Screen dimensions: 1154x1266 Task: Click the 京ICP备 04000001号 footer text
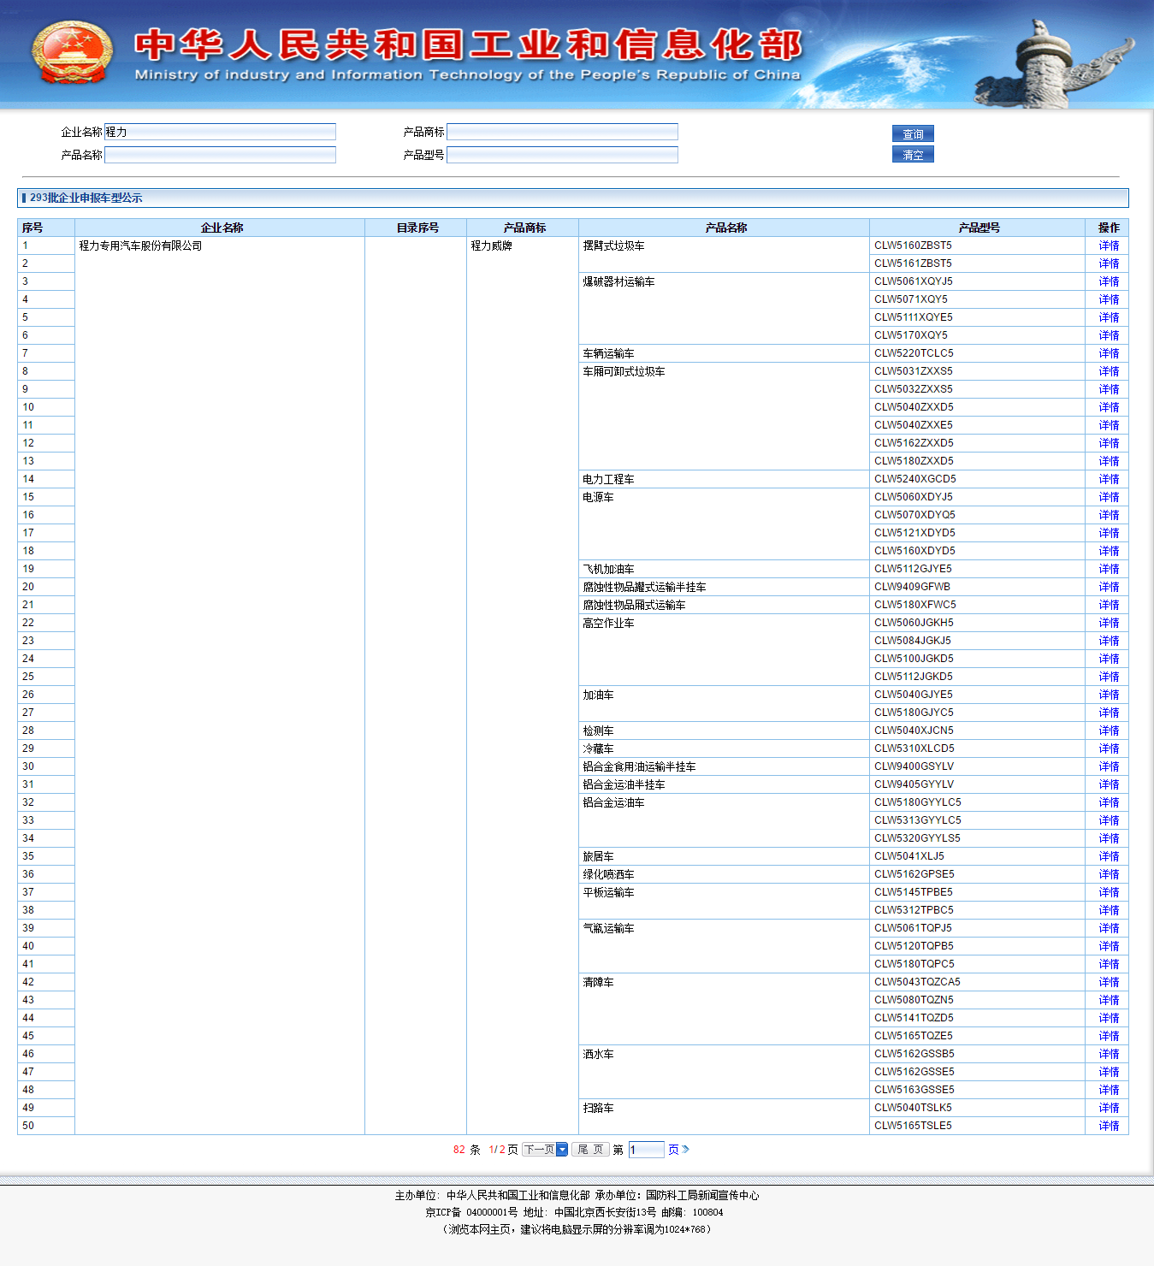(471, 1212)
